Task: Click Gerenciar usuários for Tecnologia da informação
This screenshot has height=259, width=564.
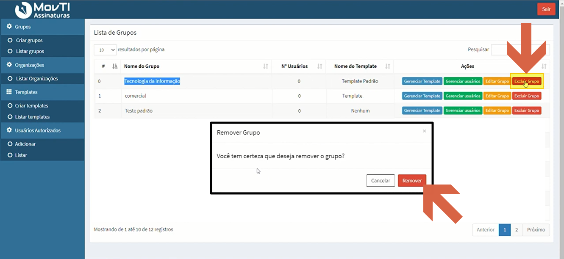Action: pos(463,81)
